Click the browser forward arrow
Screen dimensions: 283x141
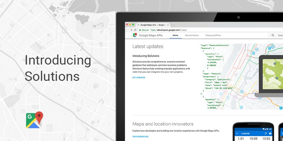pos(131,30)
